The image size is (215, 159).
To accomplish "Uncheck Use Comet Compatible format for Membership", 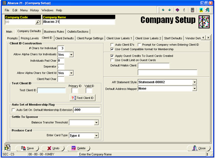I will (x=112, y=49).
